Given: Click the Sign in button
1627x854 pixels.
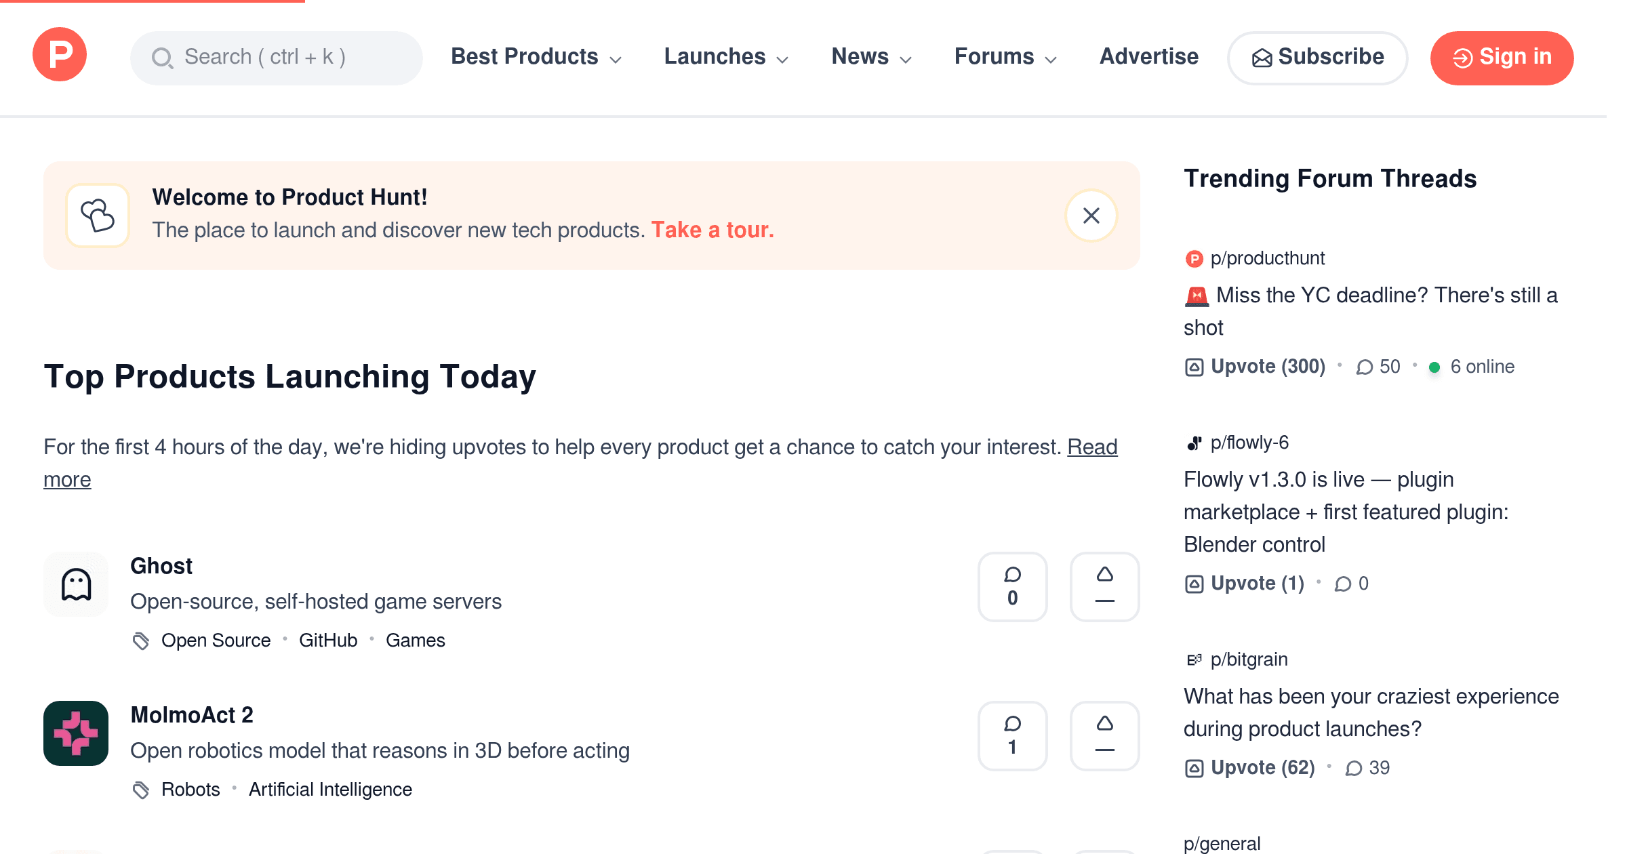Looking at the screenshot, I should point(1502,58).
